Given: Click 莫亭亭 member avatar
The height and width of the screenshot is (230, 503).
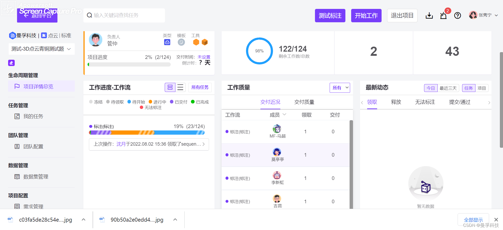Looking at the screenshot, I should pos(277,152).
